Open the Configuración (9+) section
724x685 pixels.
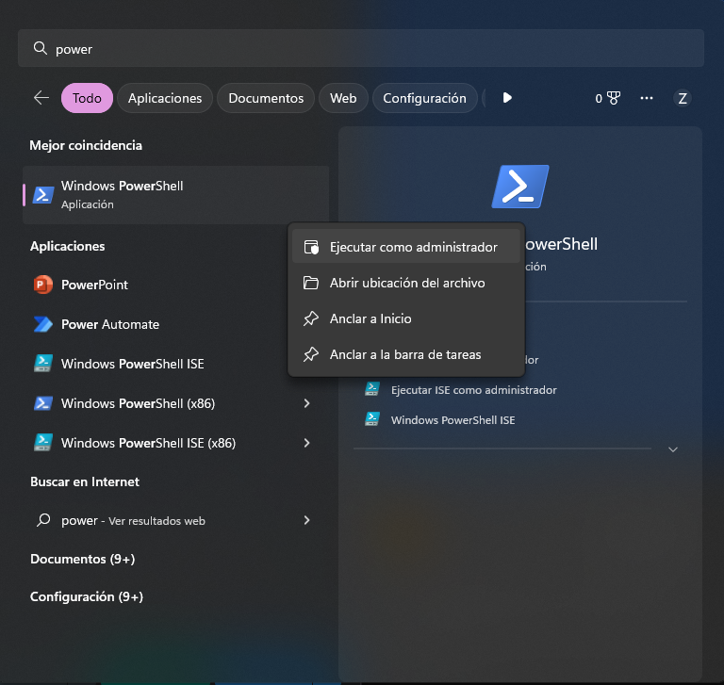coord(87,596)
